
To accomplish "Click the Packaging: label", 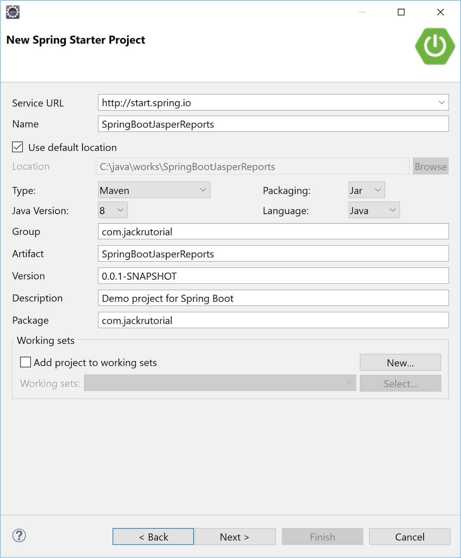I will point(287,191).
